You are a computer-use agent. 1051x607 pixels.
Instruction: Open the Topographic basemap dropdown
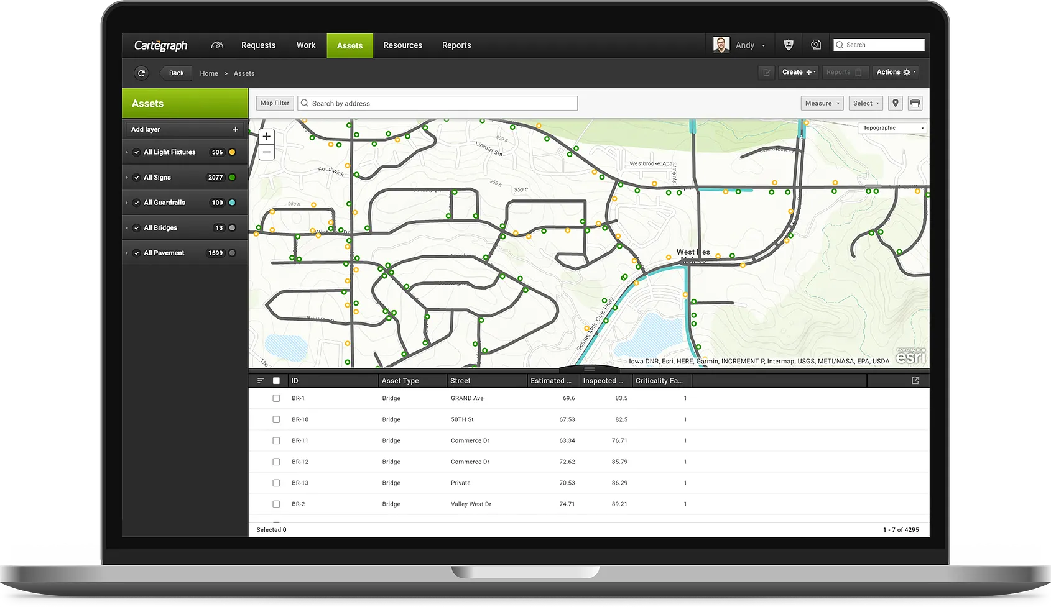click(893, 128)
